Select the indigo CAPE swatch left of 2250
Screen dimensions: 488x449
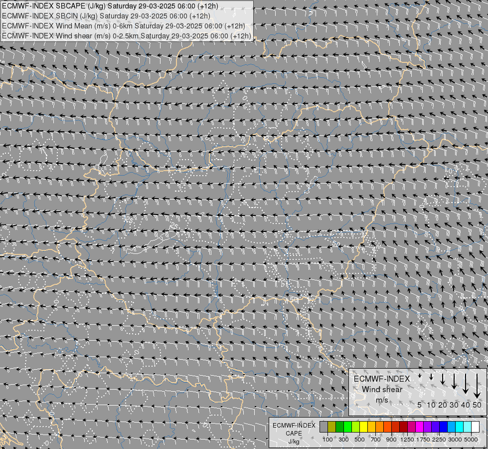[x=436, y=427]
